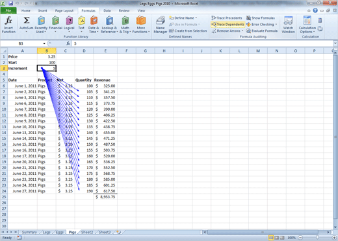
Task: Open the Insert Function dialog
Action: point(8,25)
